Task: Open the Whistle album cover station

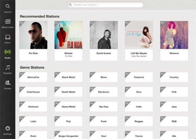Action: (x=68, y=35)
